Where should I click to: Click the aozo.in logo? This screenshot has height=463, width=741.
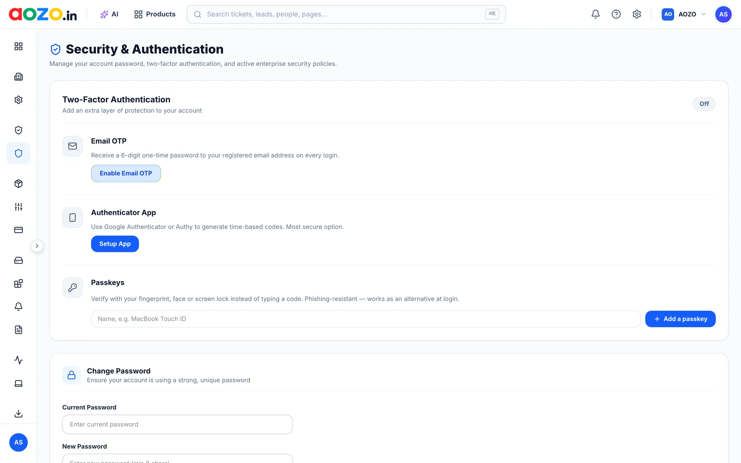point(43,14)
